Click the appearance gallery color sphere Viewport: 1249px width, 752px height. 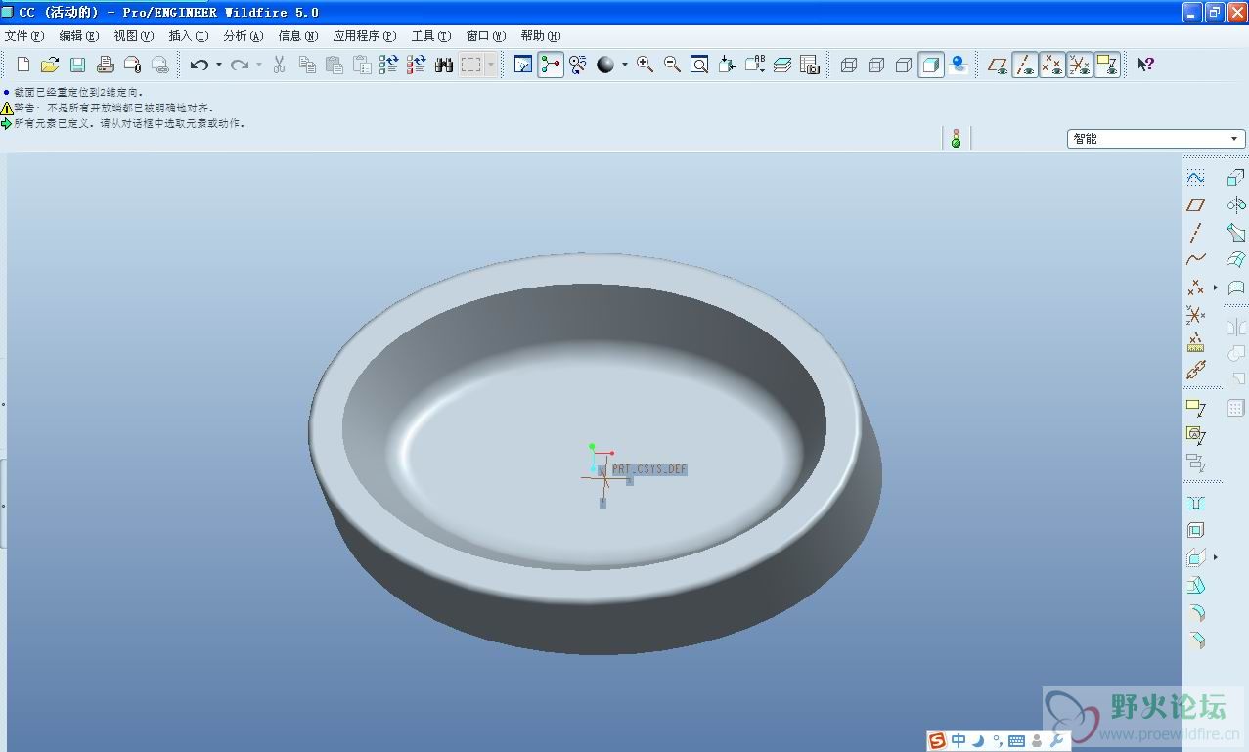click(x=606, y=65)
